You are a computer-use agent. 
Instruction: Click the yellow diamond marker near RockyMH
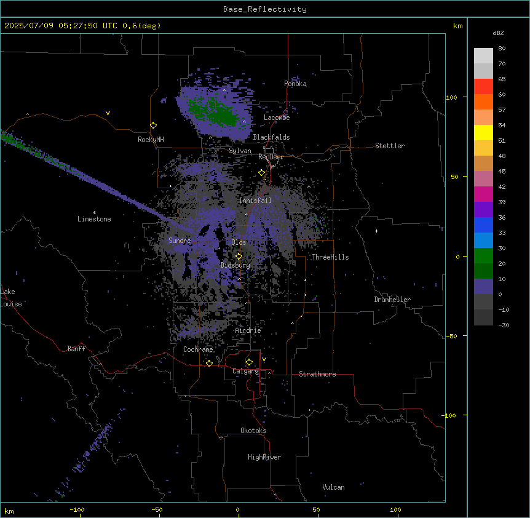153,126
